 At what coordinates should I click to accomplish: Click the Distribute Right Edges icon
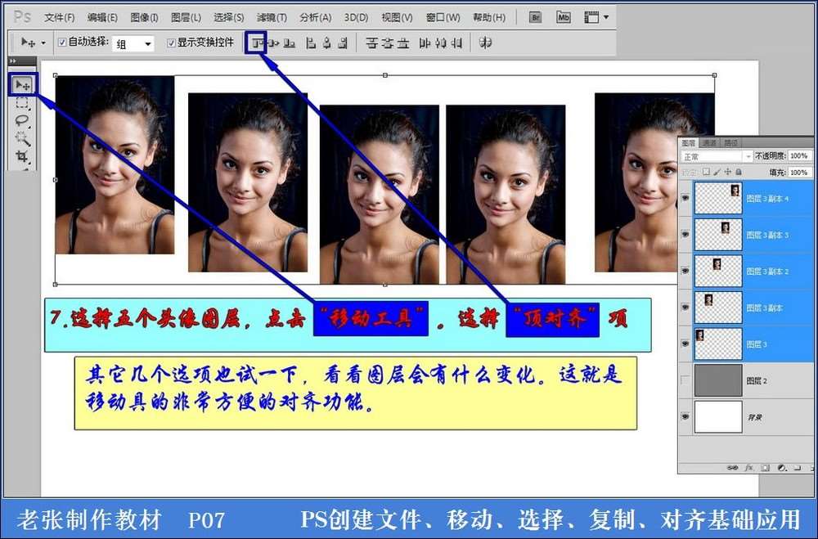click(x=456, y=43)
